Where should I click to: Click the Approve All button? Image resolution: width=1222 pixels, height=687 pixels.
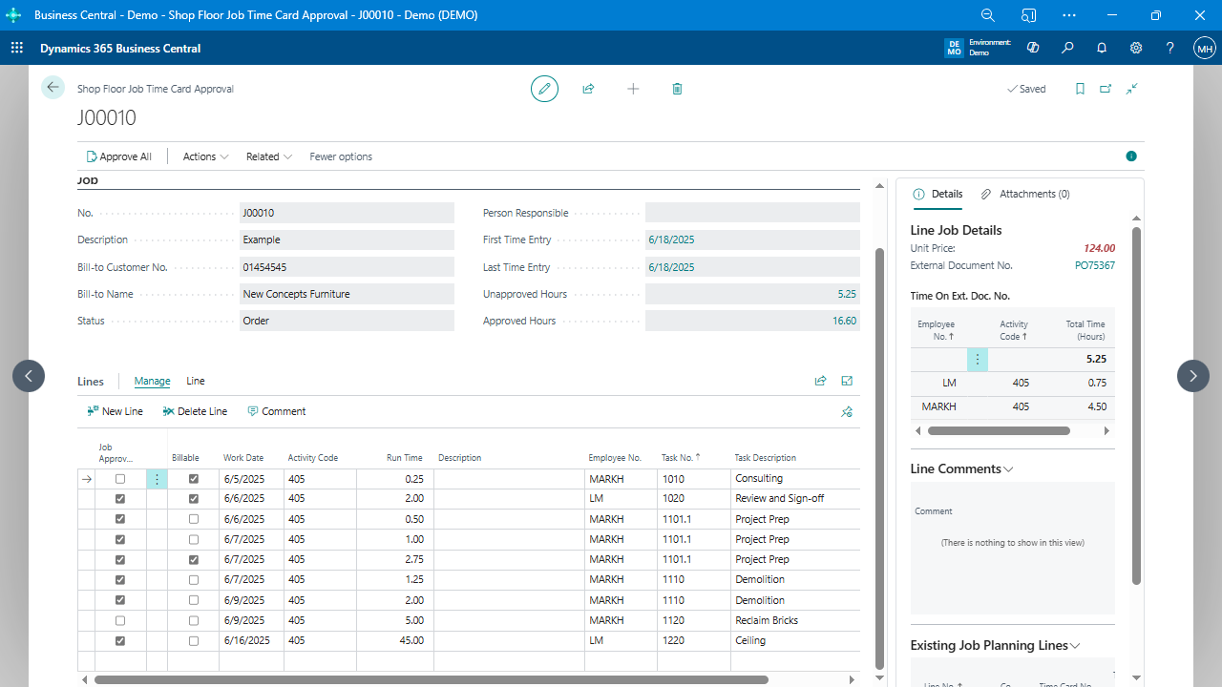pos(119,156)
